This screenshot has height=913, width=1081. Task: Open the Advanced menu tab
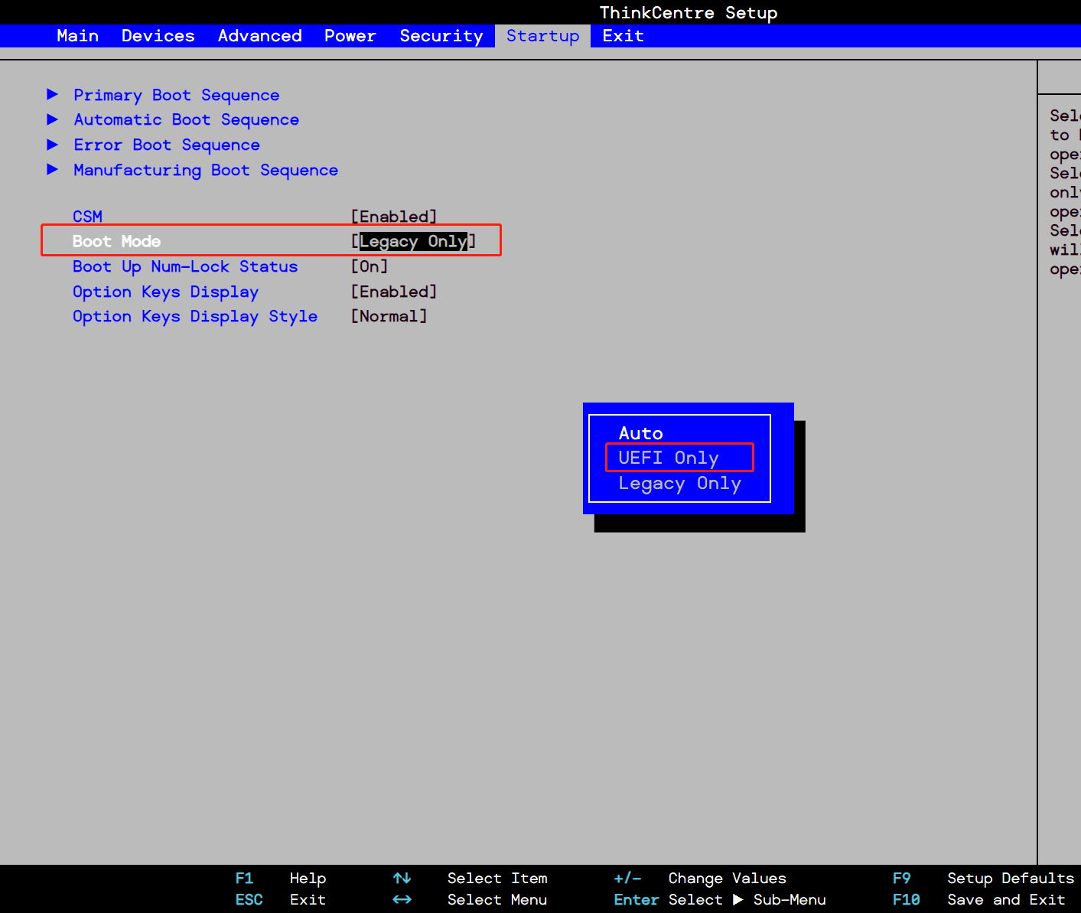pyautogui.click(x=259, y=36)
